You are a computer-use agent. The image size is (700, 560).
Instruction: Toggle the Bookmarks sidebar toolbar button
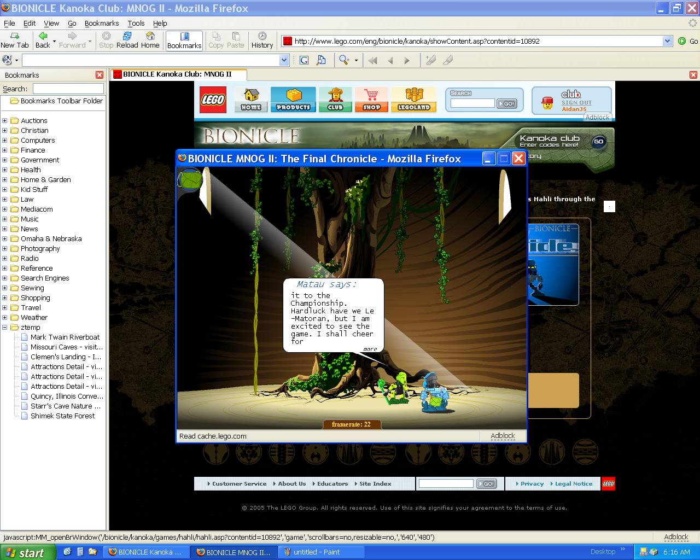[184, 40]
